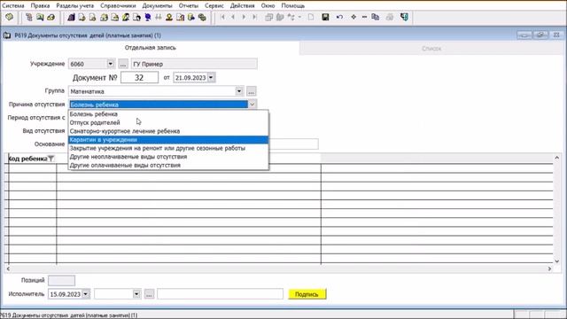The width and height of the screenshot is (567, 319).
Task: Click the tree structure toolbar icon
Action: click(x=29, y=17)
